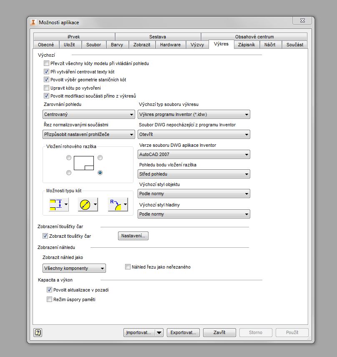Open the Součást tab
Viewport: 337px width, 357px height.
295,45
